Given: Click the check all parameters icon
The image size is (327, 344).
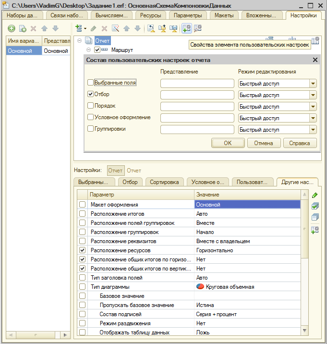Looking at the screenshot, I should 315,206.
